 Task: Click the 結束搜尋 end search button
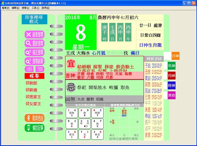tap(34, 35)
